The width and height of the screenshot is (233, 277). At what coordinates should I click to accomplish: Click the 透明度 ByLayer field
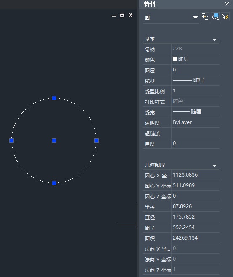195,122
